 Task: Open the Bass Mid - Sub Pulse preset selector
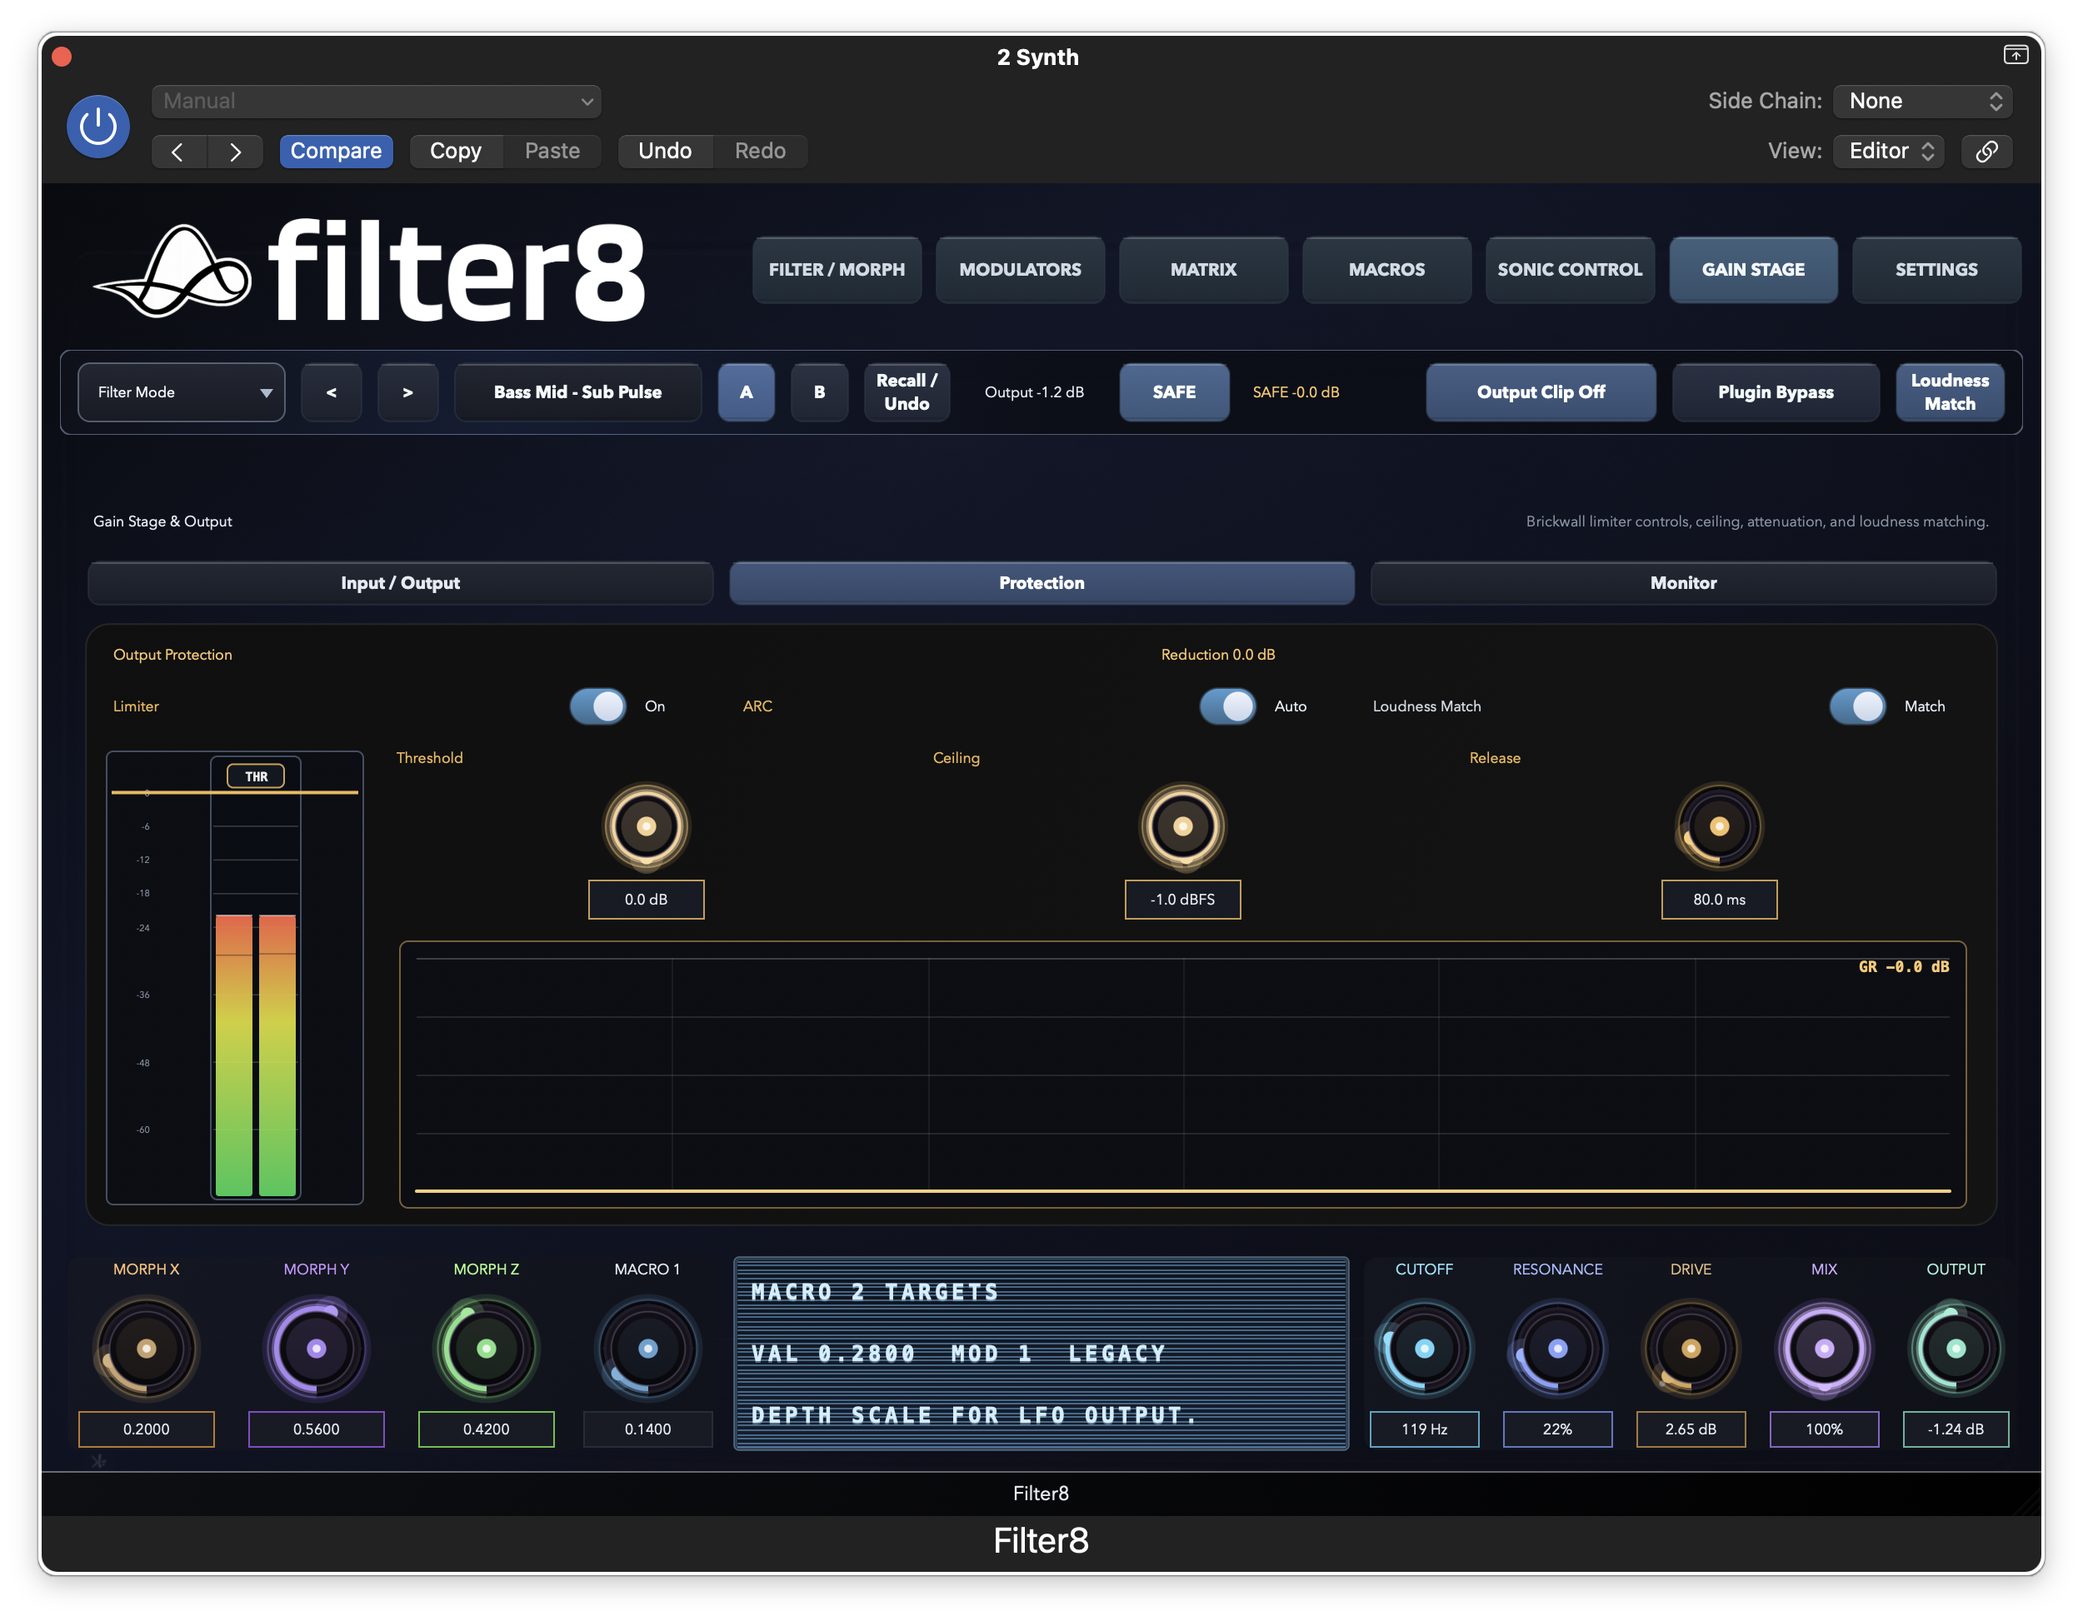point(577,392)
